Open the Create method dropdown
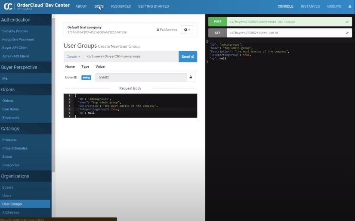 click(73, 57)
